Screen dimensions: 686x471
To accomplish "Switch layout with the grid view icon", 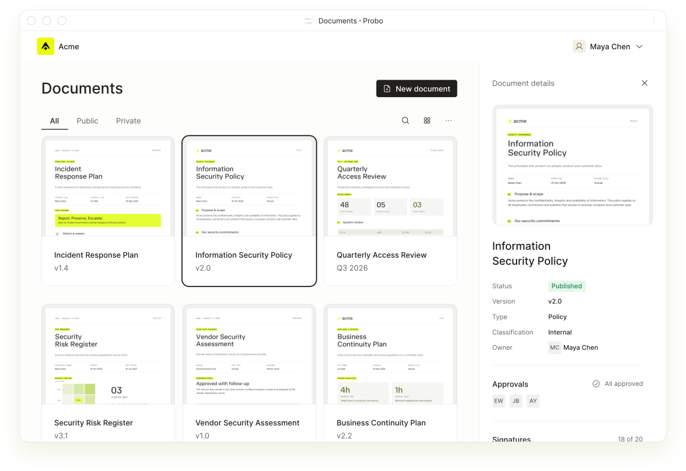I will point(427,120).
